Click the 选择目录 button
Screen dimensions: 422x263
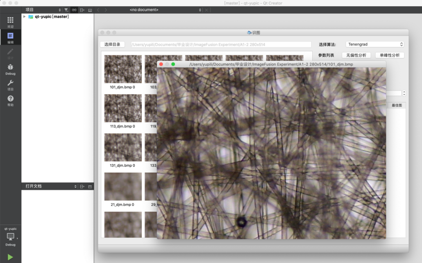[112, 44]
